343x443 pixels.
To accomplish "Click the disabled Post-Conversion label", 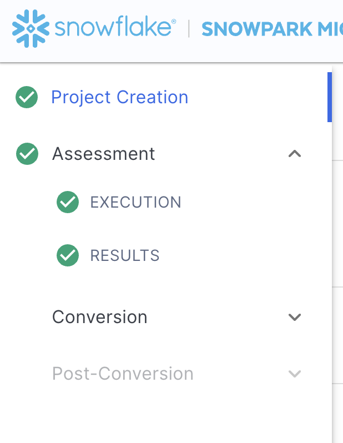I will click(x=123, y=374).
